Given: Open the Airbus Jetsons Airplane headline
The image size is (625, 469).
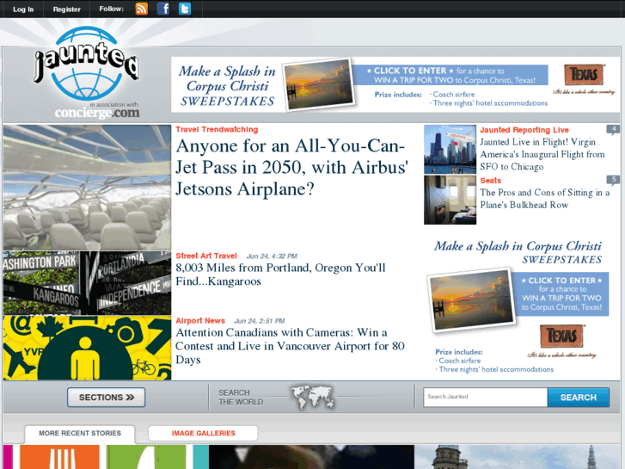Looking at the screenshot, I should (291, 167).
